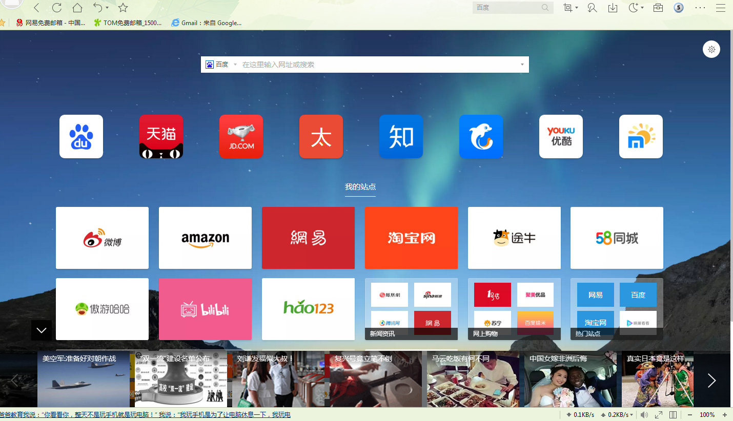Click the magnifier arrow toolbar icon
This screenshot has height=421, width=733.
pyautogui.click(x=593, y=8)
